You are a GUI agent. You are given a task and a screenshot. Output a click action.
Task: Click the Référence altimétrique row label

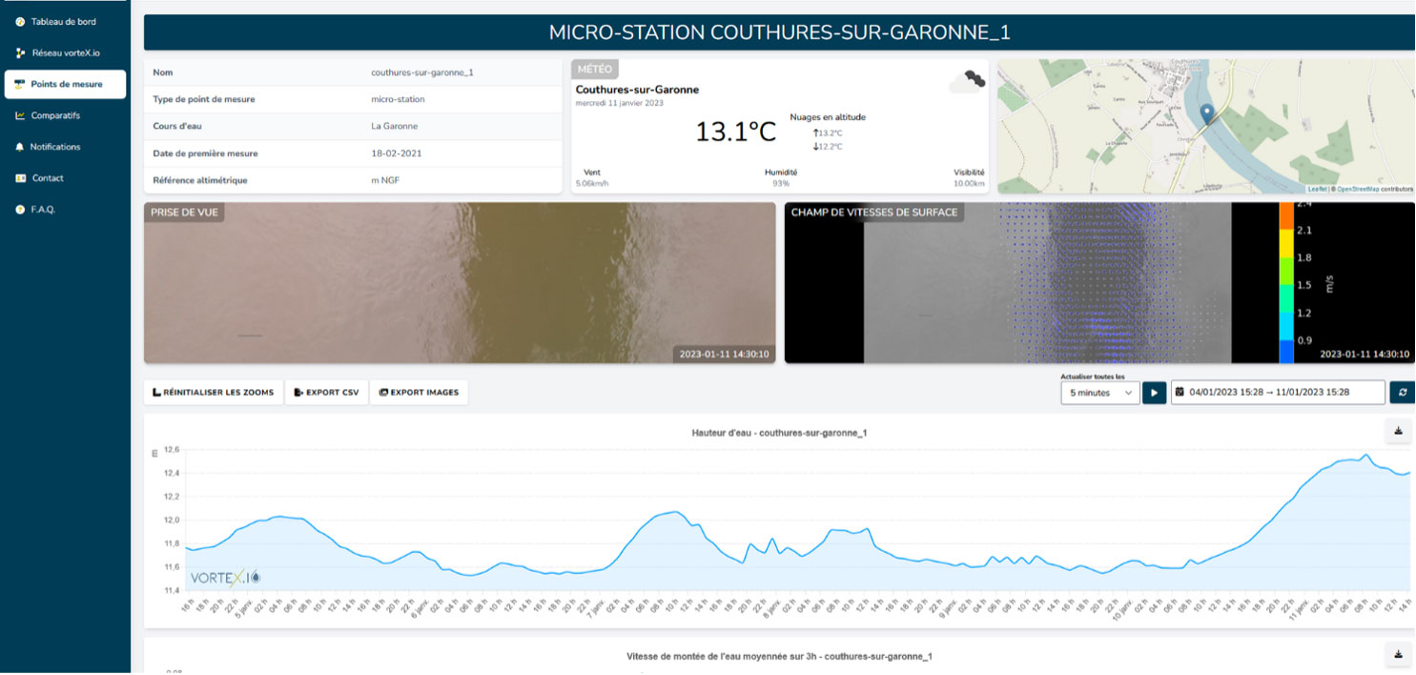coord(199,180)
